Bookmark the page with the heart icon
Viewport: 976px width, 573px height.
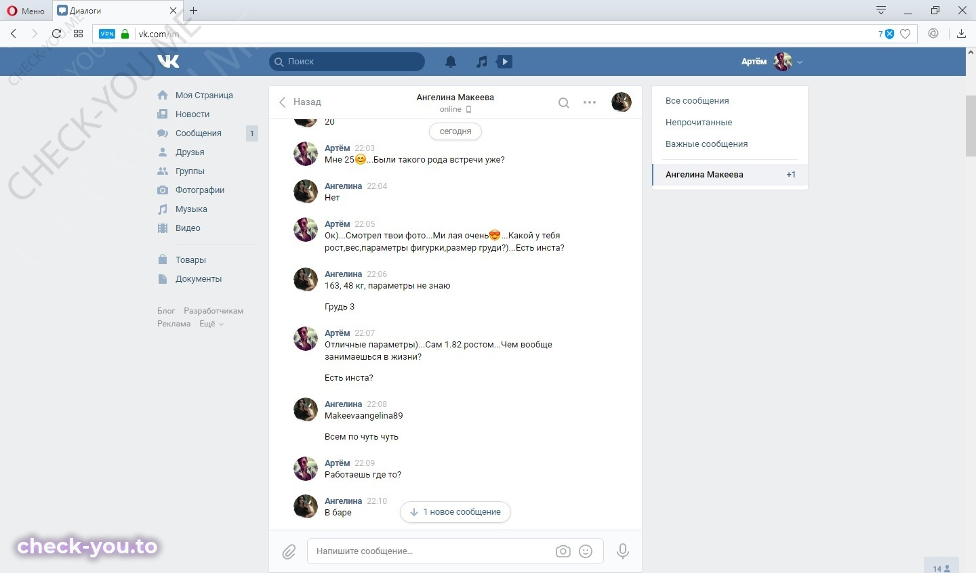click(x=905, y=34)
